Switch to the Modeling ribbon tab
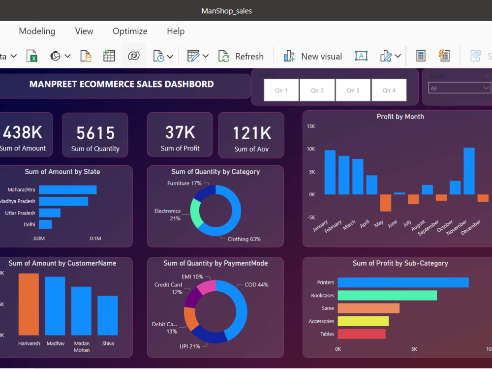The height and width of the screenshot is (369, 492). 37,31
